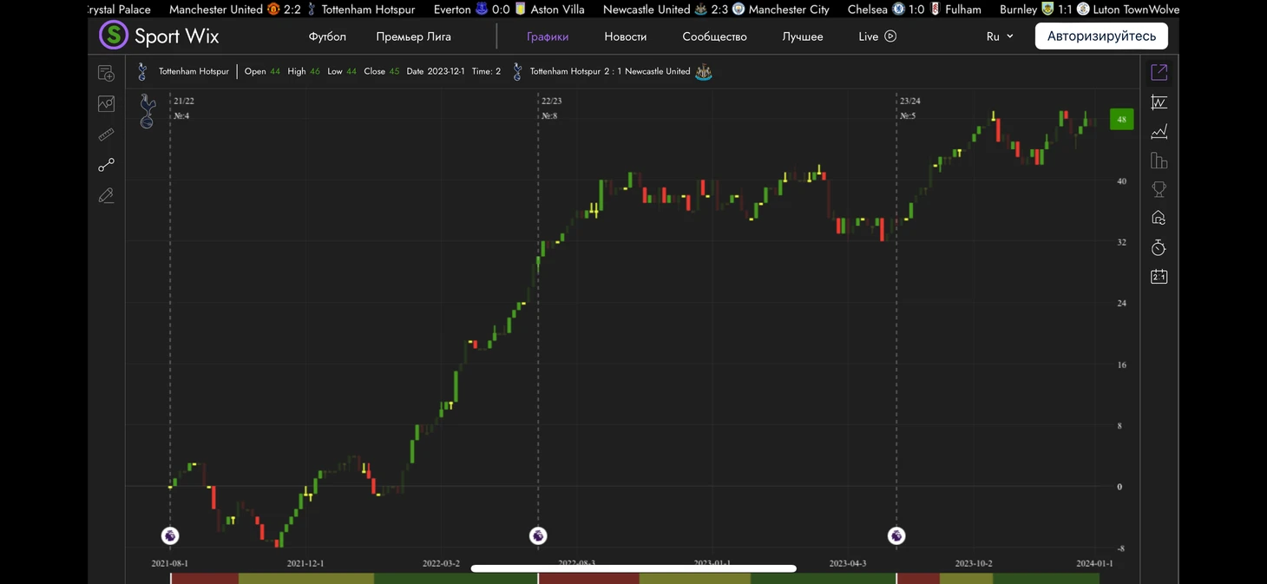Open the Футбол sport selector

click(327, 36)
